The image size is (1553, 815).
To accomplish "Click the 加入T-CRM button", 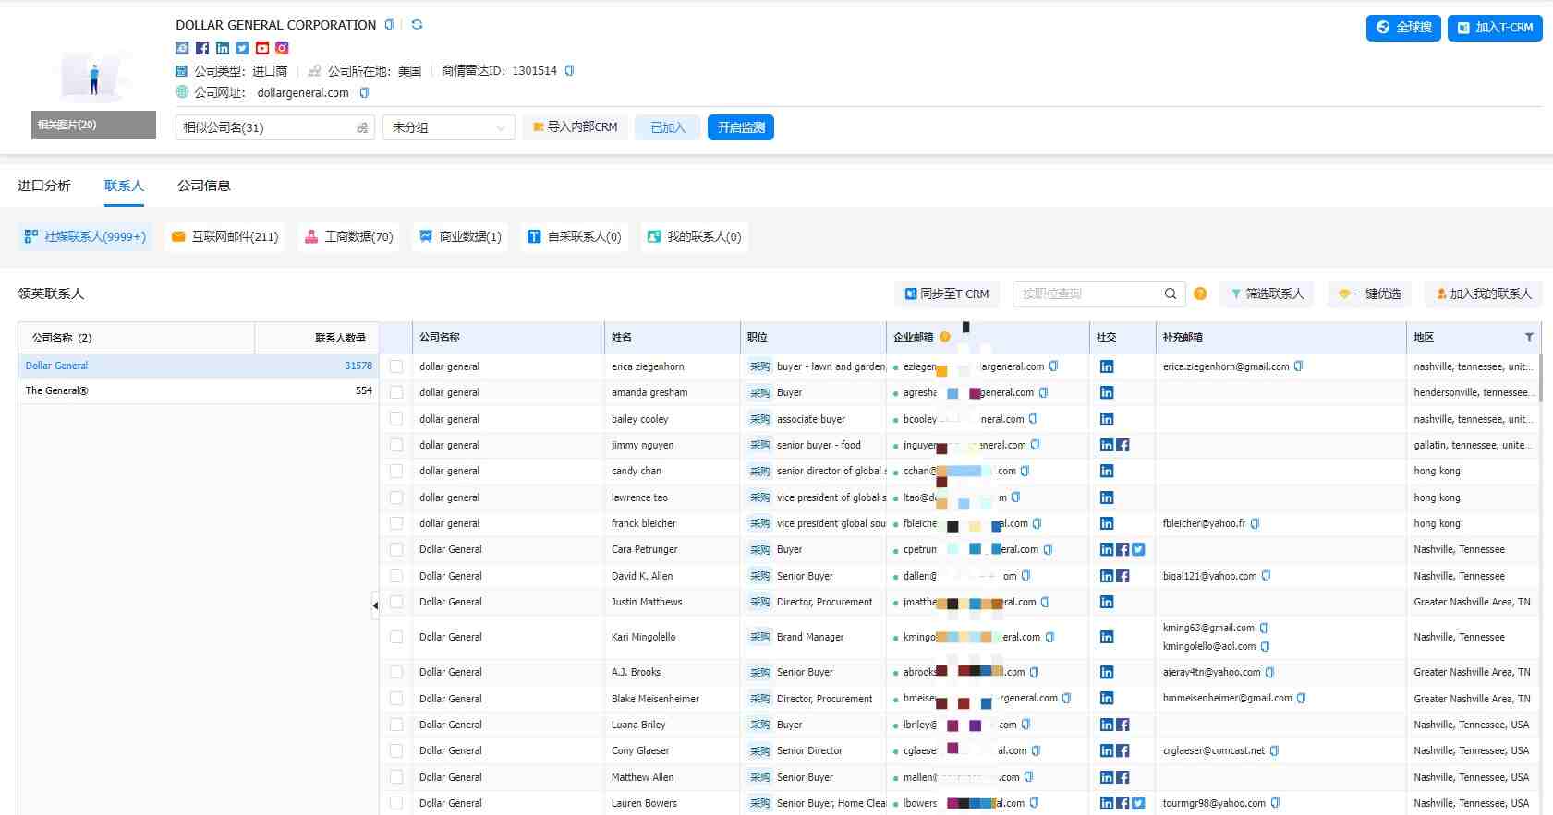I will pyautogui.click(x=1495, y=28).
